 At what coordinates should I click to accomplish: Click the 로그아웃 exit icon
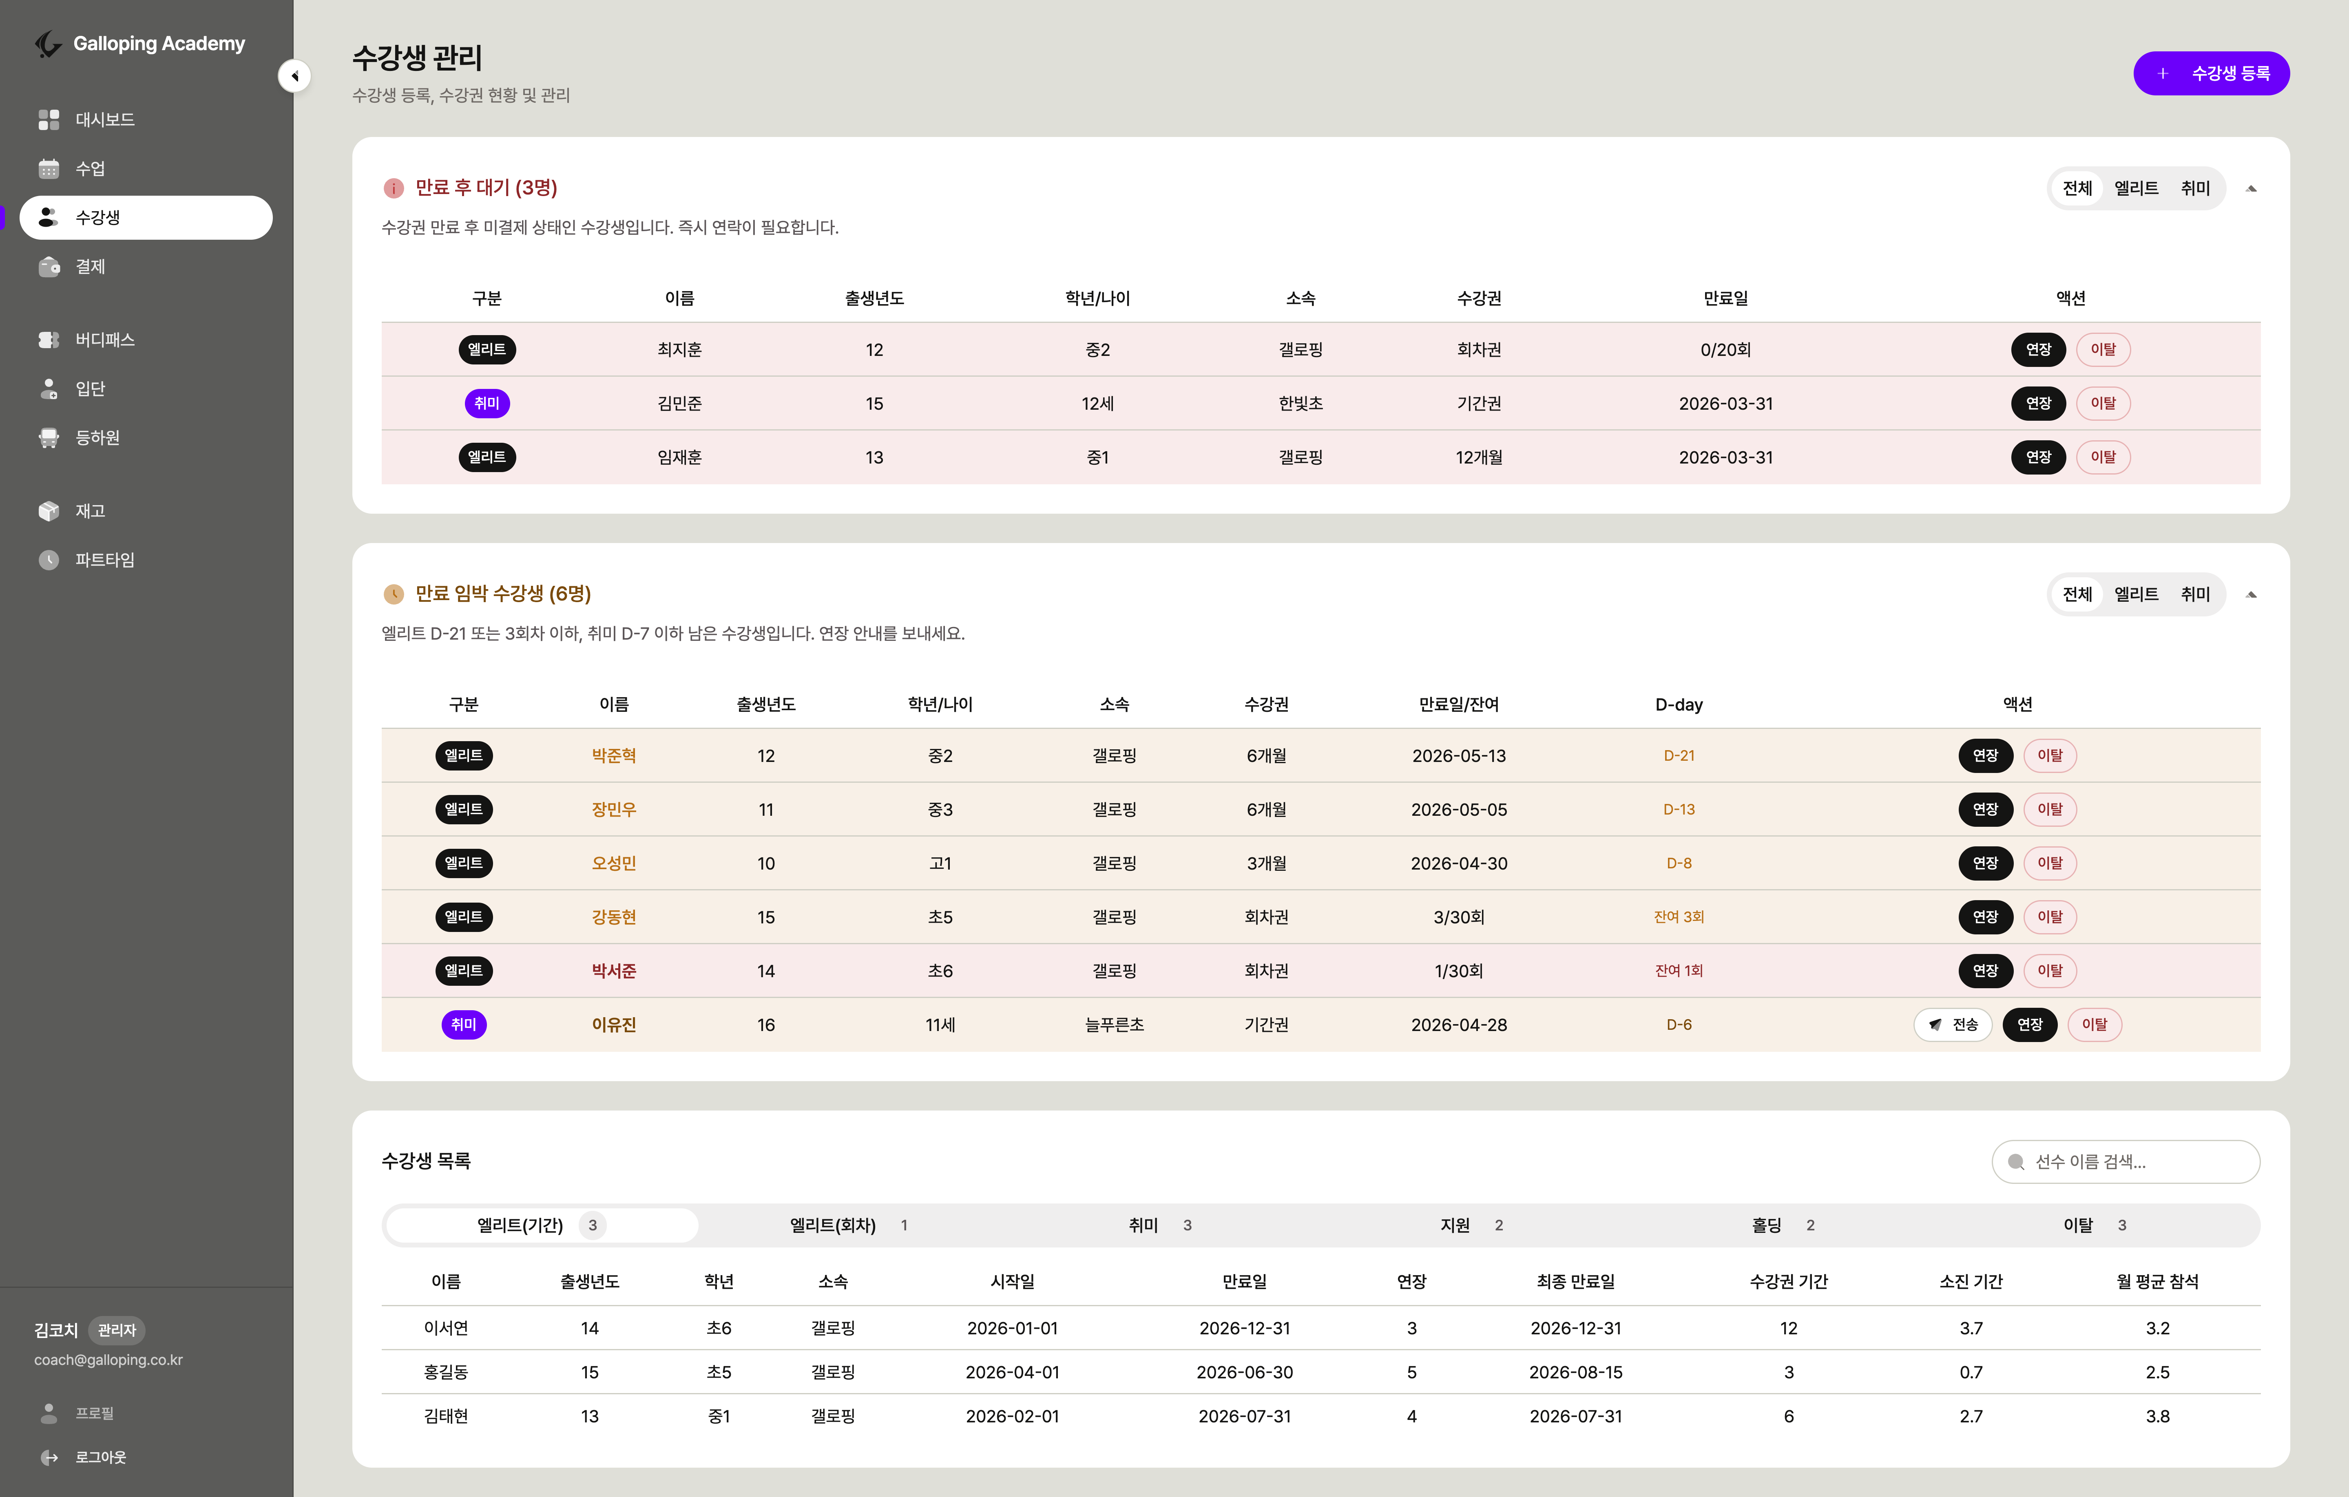click(x=49, y=1457)
